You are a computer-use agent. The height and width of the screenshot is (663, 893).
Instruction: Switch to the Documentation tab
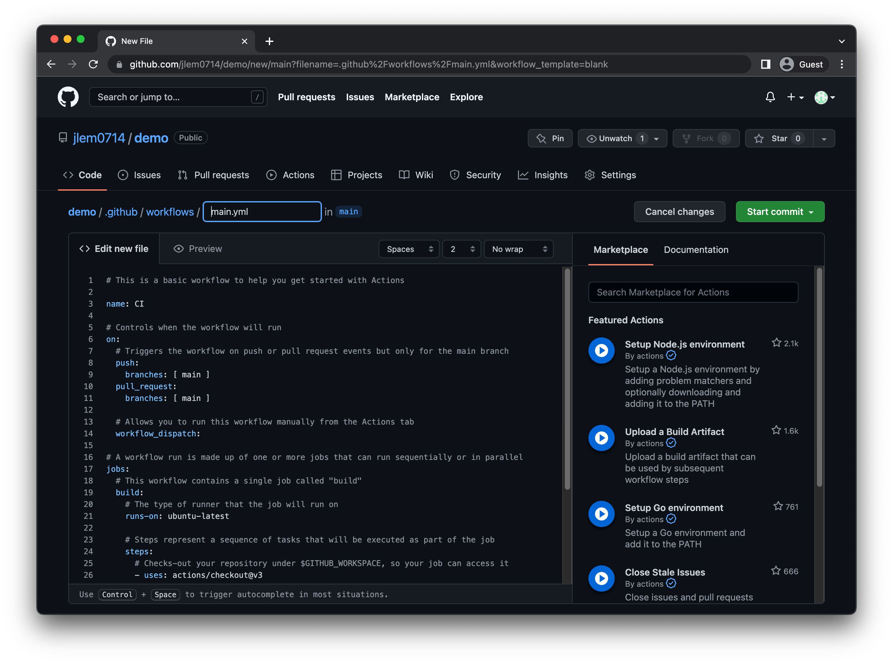pyautogui.click(x=695, y=249)
